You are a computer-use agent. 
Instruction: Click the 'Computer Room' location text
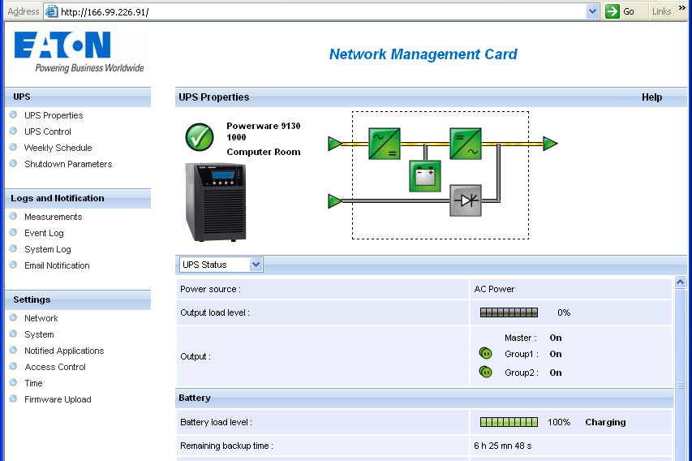pyautogui.click(x=264, y=152)
